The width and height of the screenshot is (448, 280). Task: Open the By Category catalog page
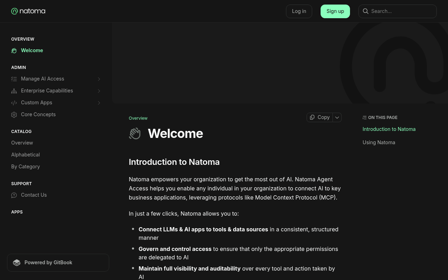click(x=56, y=167)
